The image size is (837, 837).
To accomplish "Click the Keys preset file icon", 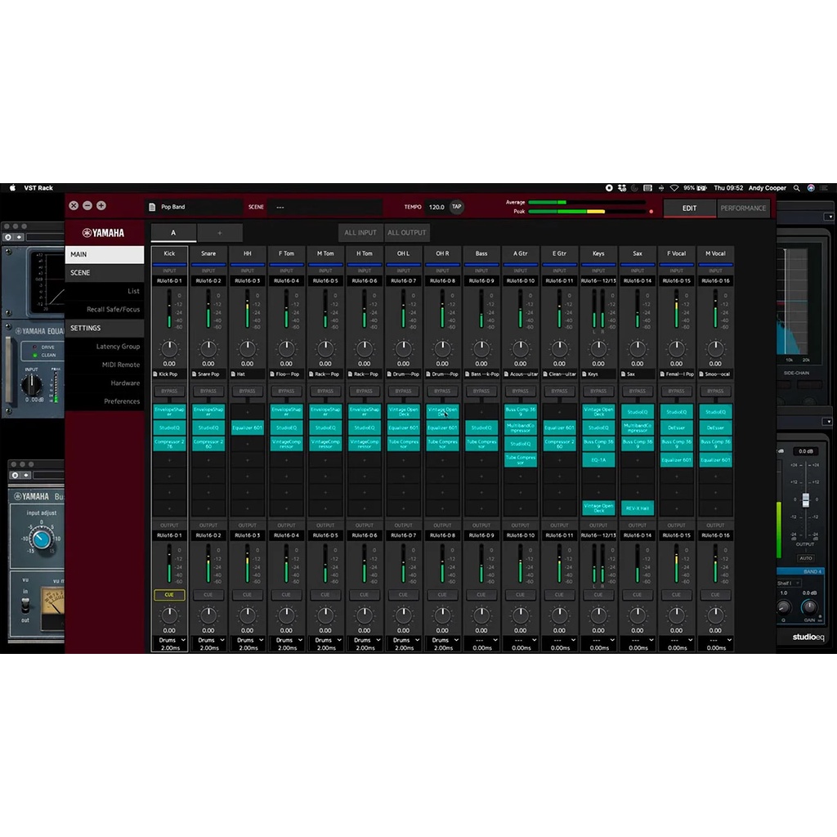I will 584,374.
